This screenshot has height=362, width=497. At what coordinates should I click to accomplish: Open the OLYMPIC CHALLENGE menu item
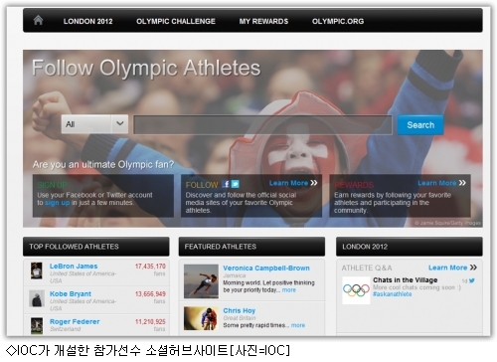[176, 21]
